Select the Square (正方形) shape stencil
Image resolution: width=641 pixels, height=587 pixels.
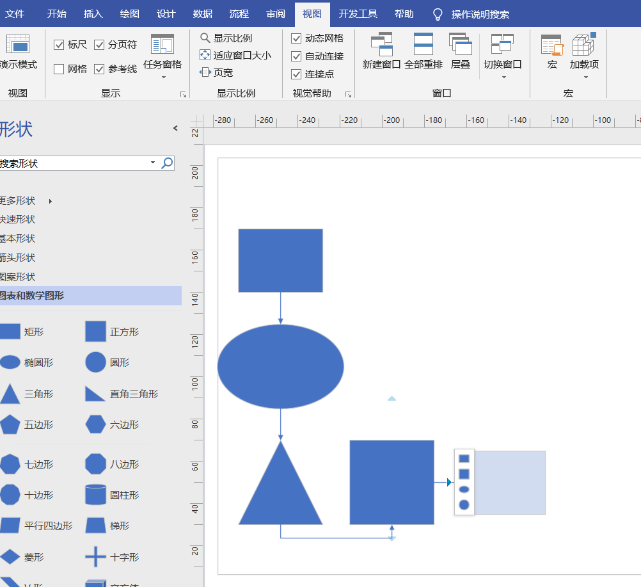tap(112, 332)
